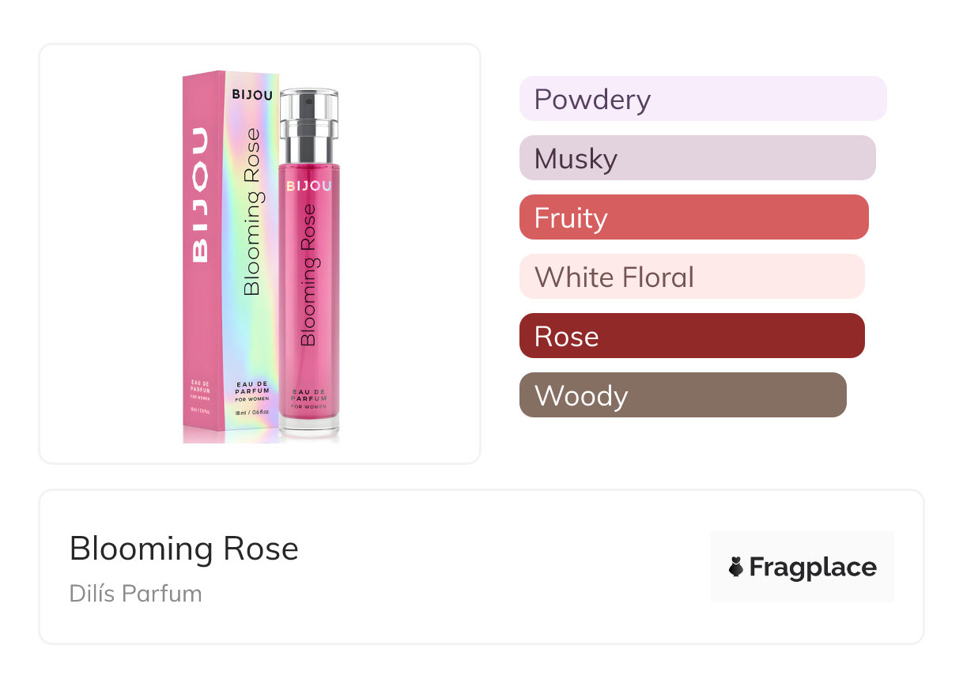Click the Fragplace perfume bottle logo icon
The width and height of the screenshot is (963, 683).
point(736,567)
